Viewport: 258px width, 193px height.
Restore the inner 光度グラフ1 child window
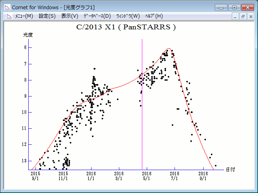243,16
